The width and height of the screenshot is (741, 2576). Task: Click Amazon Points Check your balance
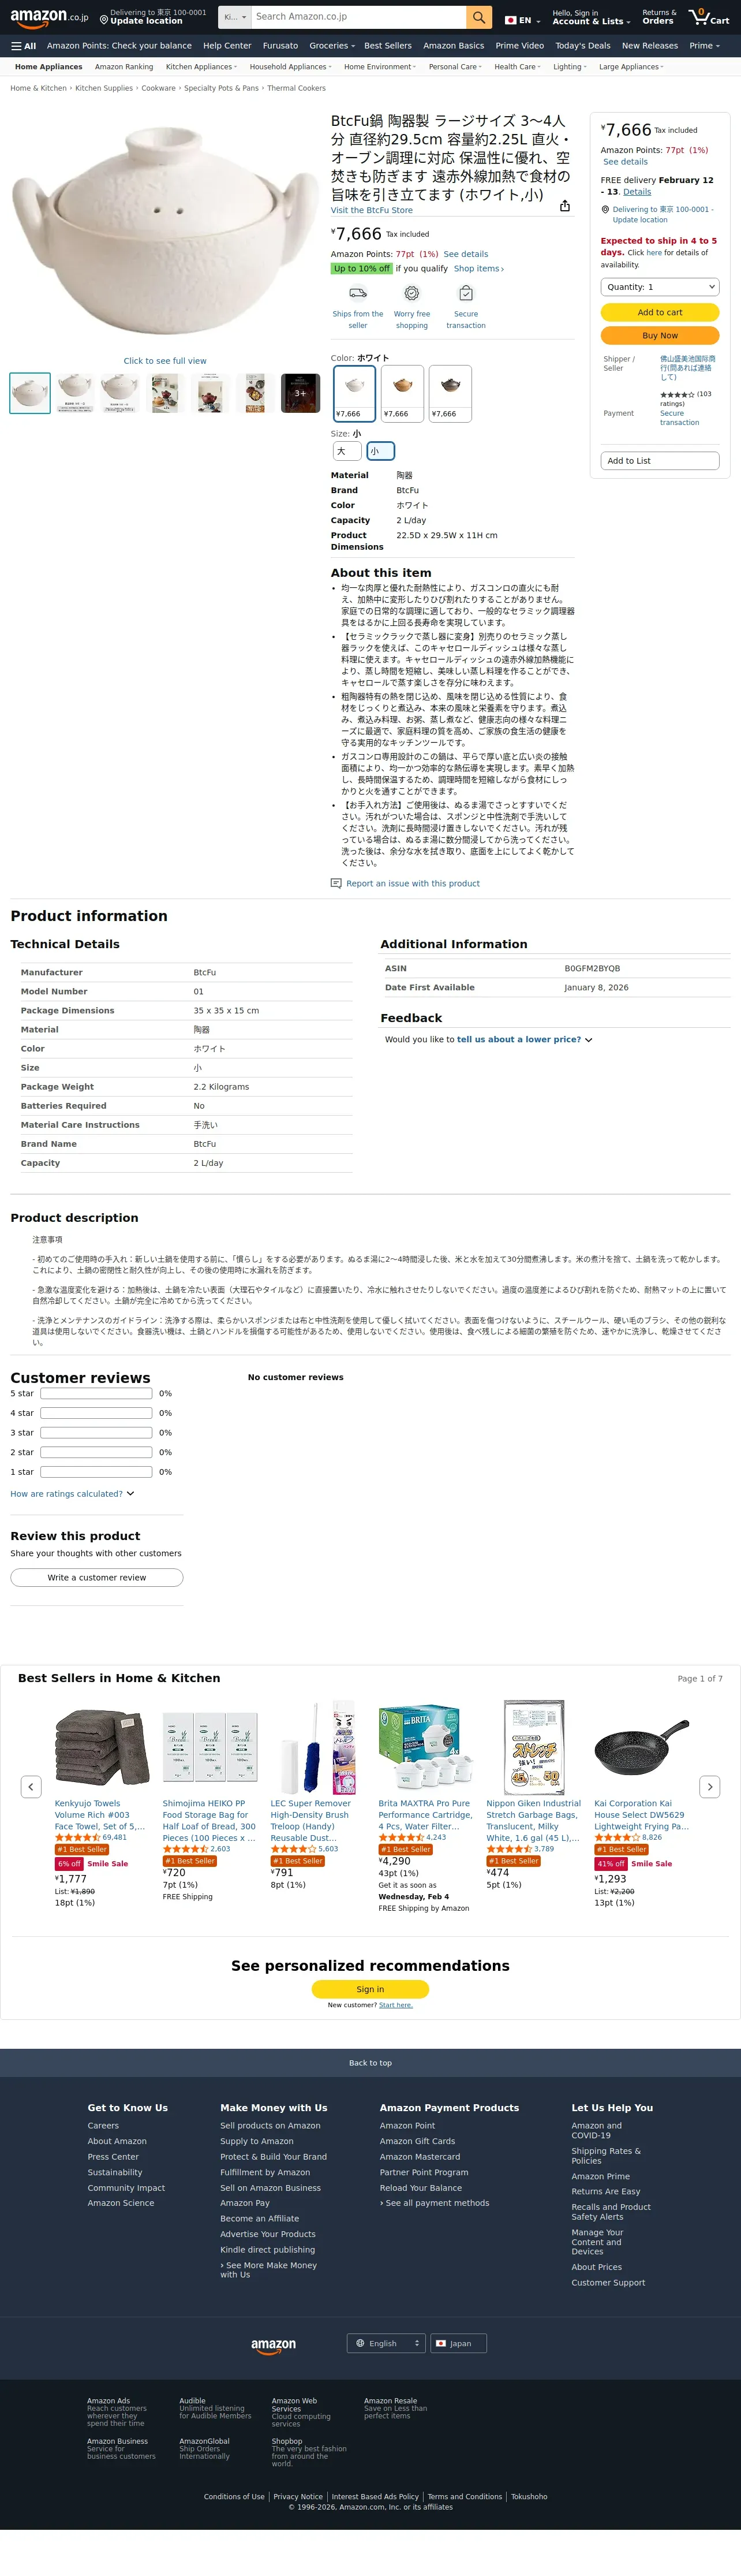click(119, 46)
